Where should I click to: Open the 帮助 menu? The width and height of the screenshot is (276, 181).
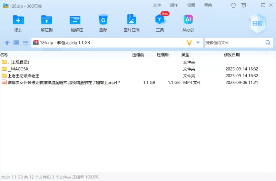point(208,5)
